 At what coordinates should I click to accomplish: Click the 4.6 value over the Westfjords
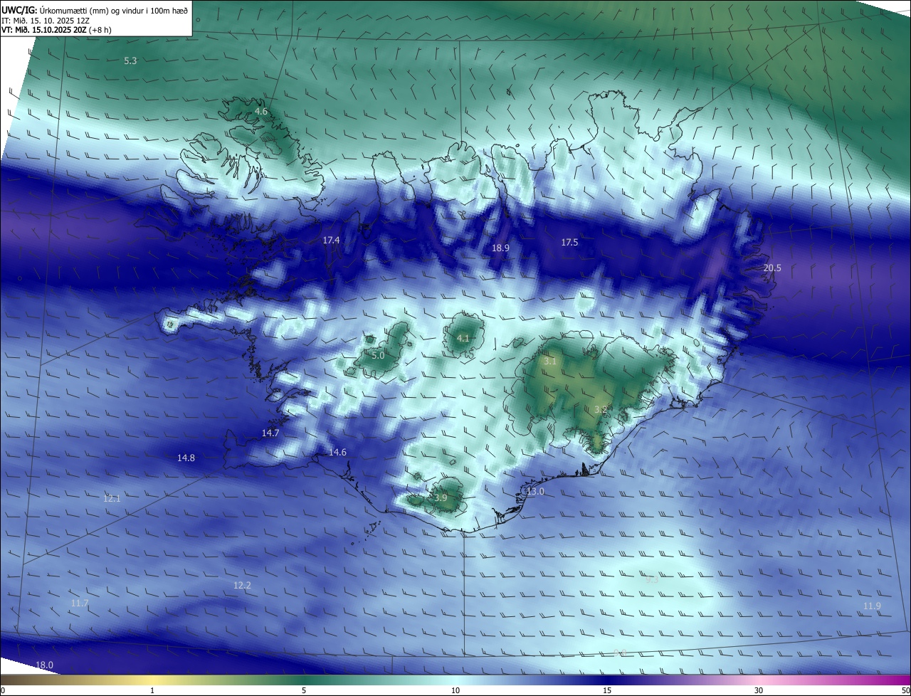point(261,112)
